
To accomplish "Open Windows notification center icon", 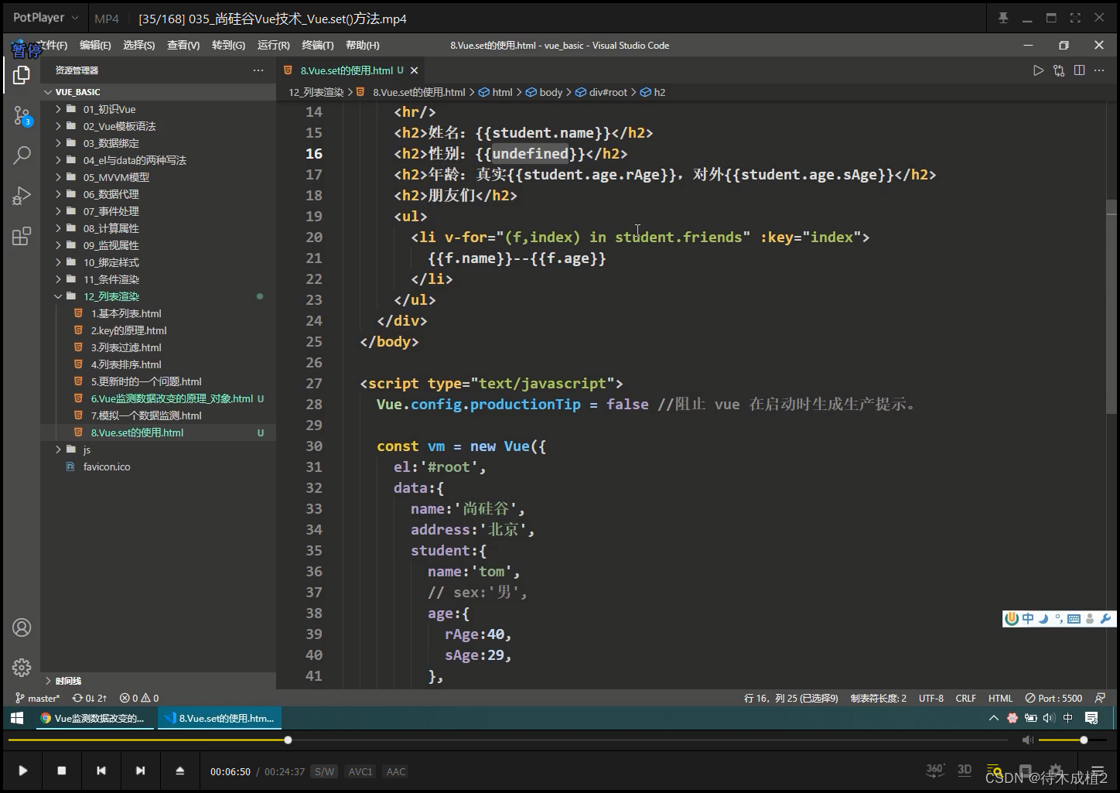I will pyautogui.click(x=1092, y=718).
